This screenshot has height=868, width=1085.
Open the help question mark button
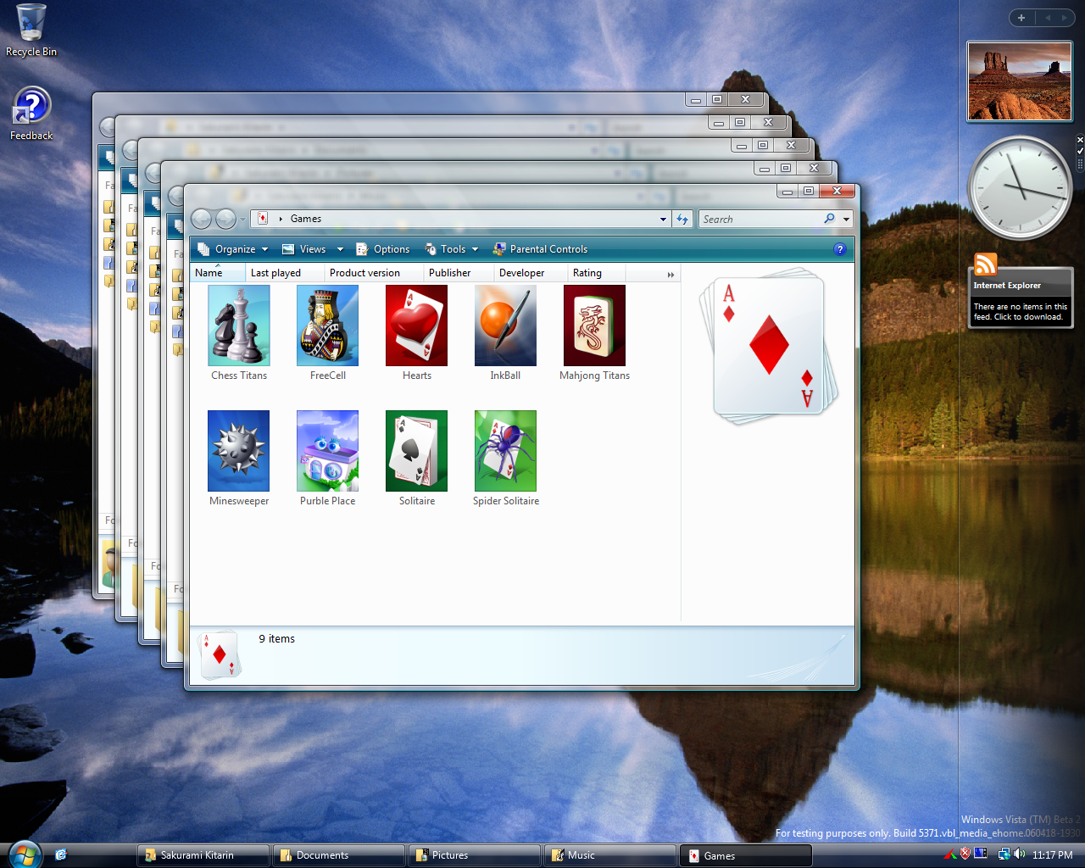pyautogui.click(x=839, y=249)
